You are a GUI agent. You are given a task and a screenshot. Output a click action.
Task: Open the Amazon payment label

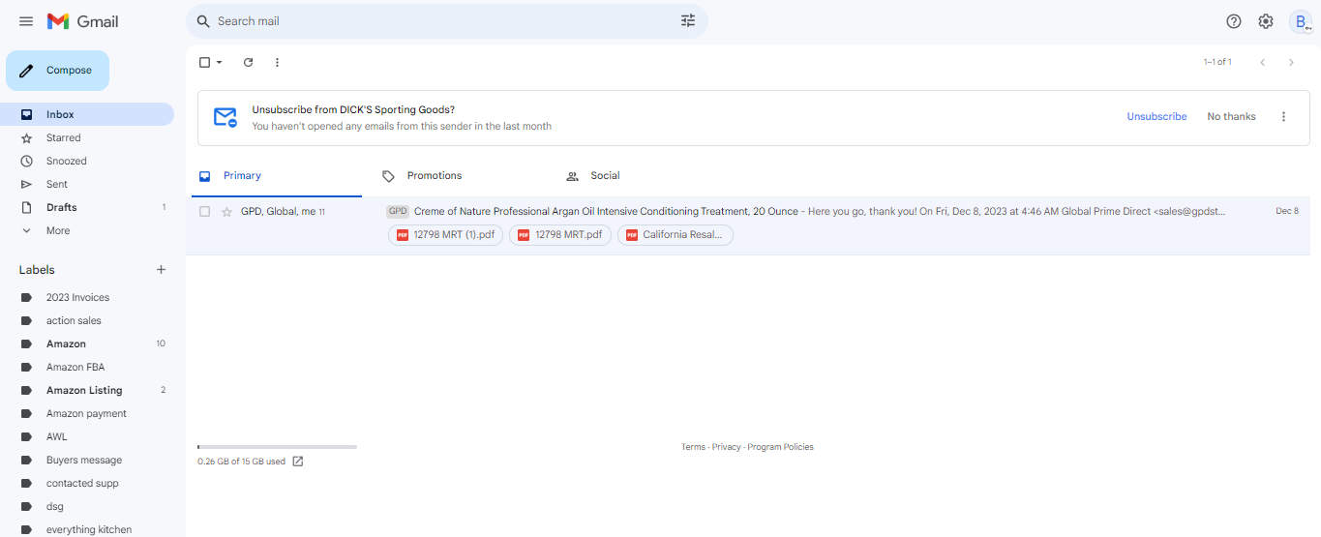[87, 413]
